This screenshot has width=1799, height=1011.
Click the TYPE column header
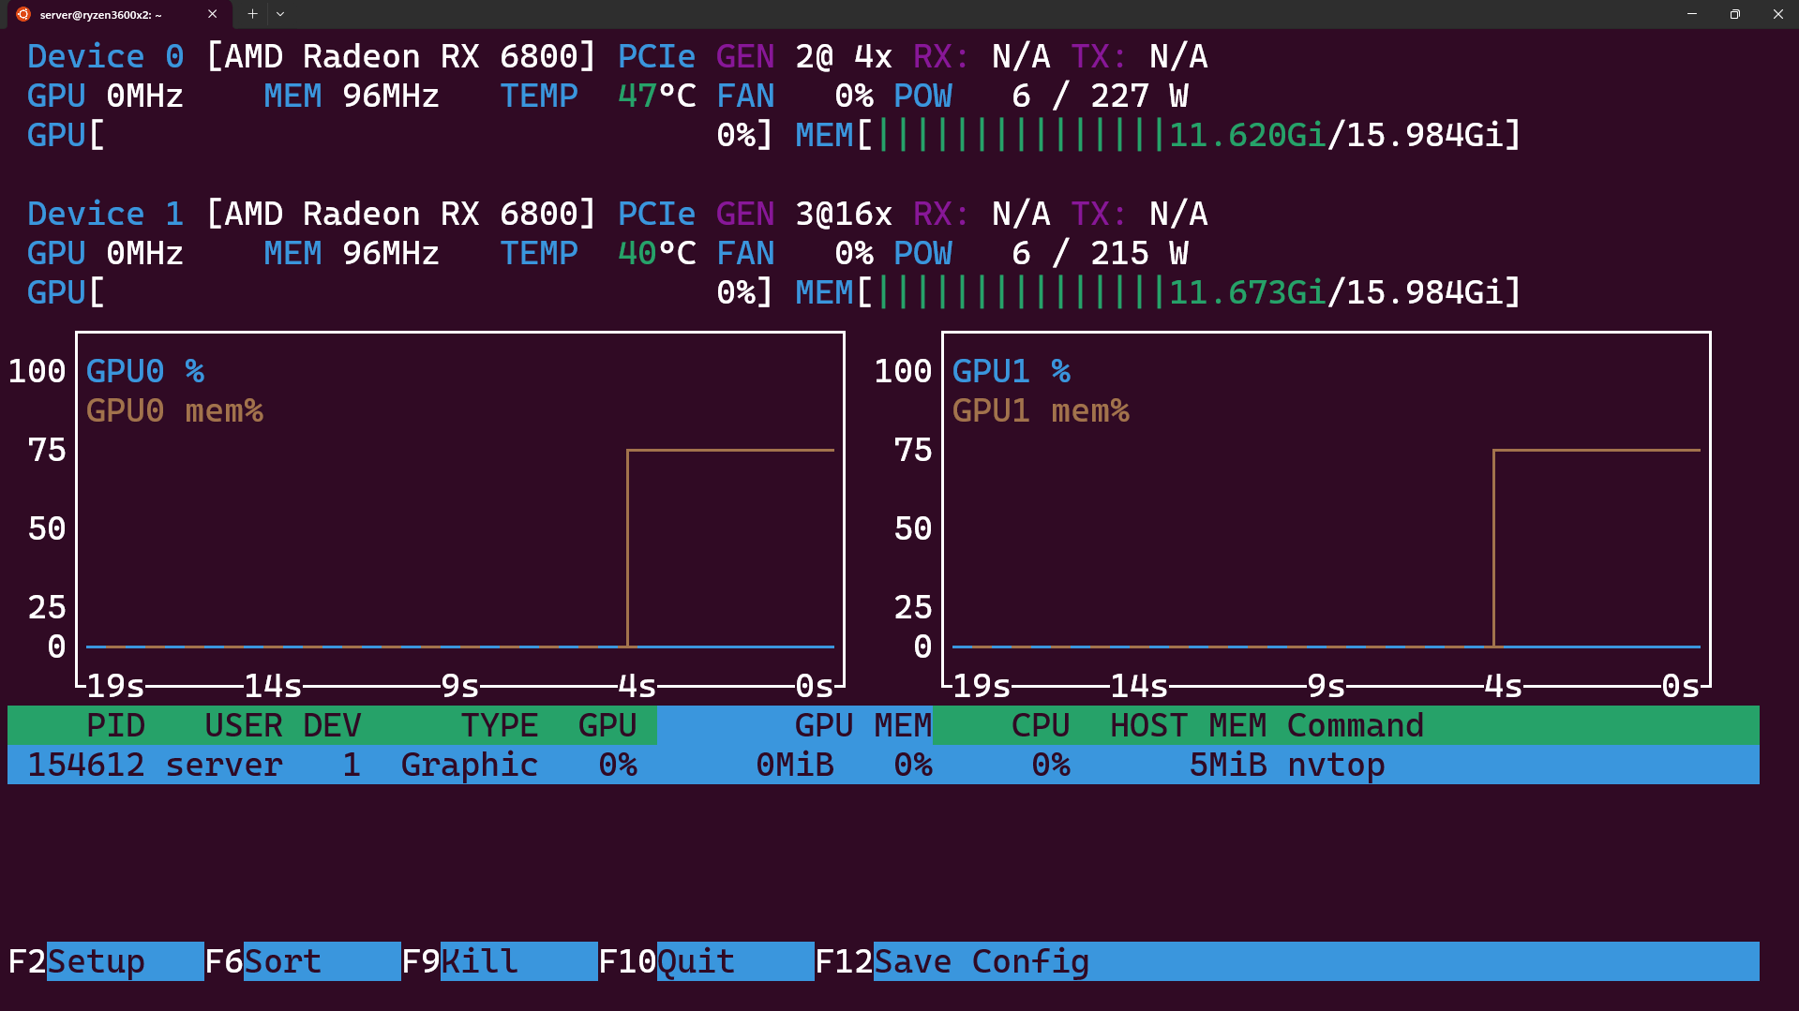(x=500, y=725)
